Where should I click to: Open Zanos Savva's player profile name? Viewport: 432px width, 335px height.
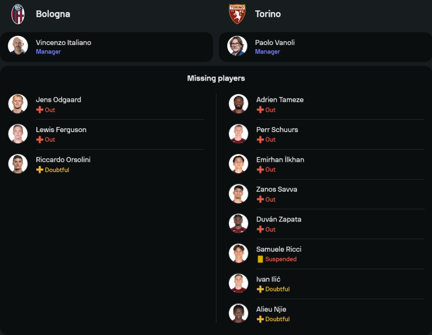tap(276, 189)
